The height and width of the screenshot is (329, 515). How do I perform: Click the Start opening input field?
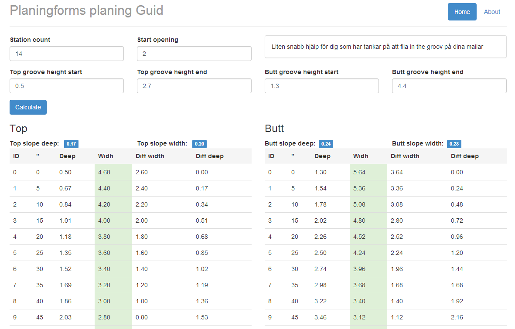(x=194, y=54)
